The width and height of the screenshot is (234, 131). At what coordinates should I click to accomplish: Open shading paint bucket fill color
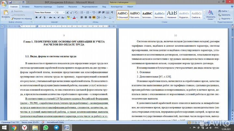point(104,18)
